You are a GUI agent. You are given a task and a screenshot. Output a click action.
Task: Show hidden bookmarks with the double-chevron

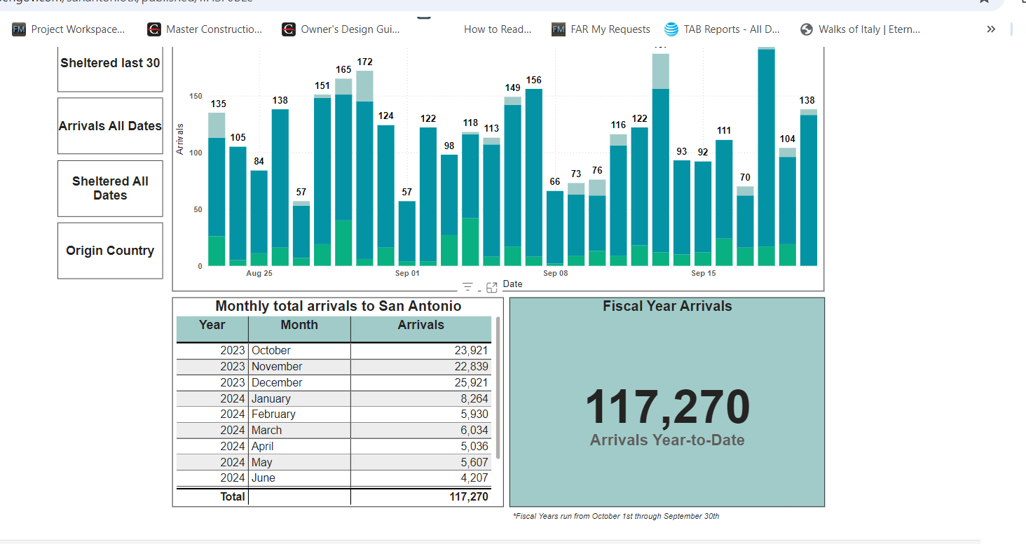(x=991, y=29)
